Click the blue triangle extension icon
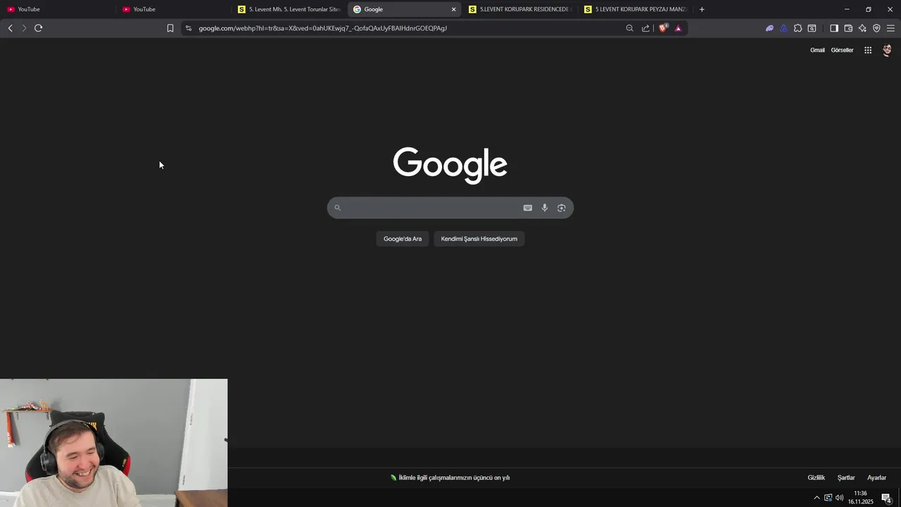This screenshot has height=507, width=901. (783, 28)
